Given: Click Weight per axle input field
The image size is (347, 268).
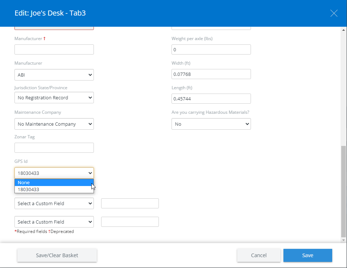Looking at the screenshot, I should [211, 49].
